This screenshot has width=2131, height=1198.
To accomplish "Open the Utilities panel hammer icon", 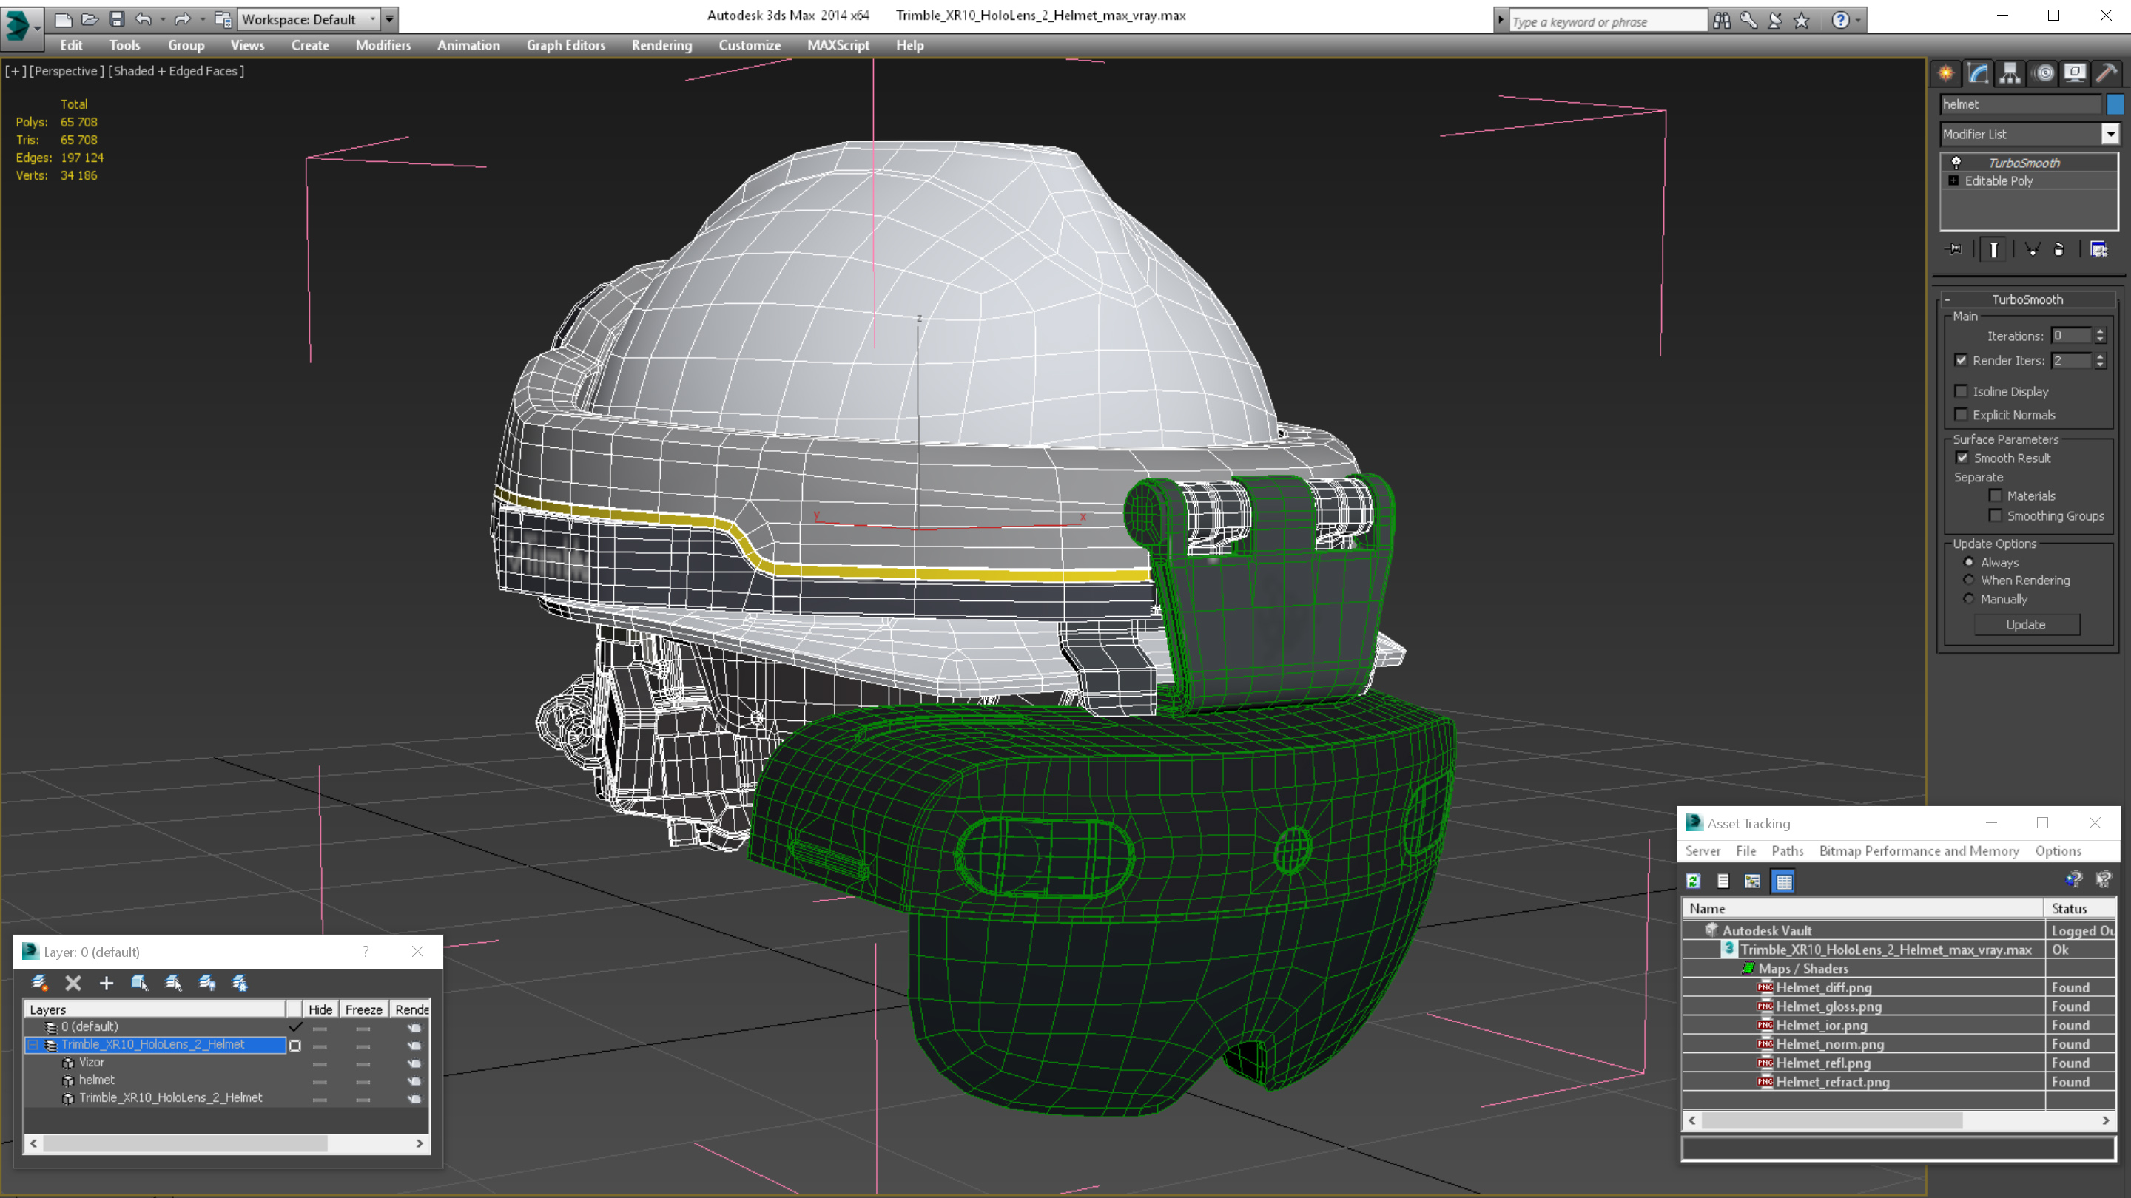I will 2106,74.
